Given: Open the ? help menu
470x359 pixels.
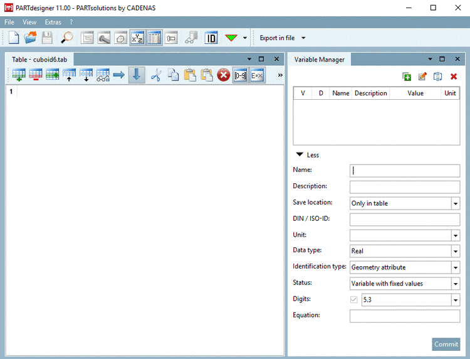Looking at the screenshot, I should coord(71,22).
